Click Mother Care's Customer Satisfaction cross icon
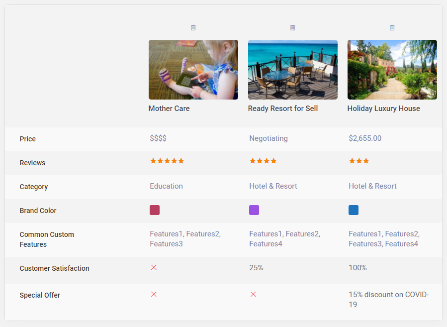 pos(154,267)
